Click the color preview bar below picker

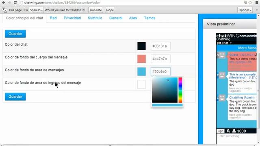coord(167,105)
